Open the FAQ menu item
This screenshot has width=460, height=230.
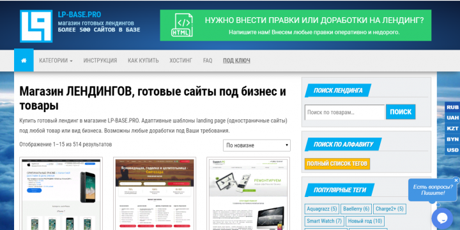coord(208,61)
